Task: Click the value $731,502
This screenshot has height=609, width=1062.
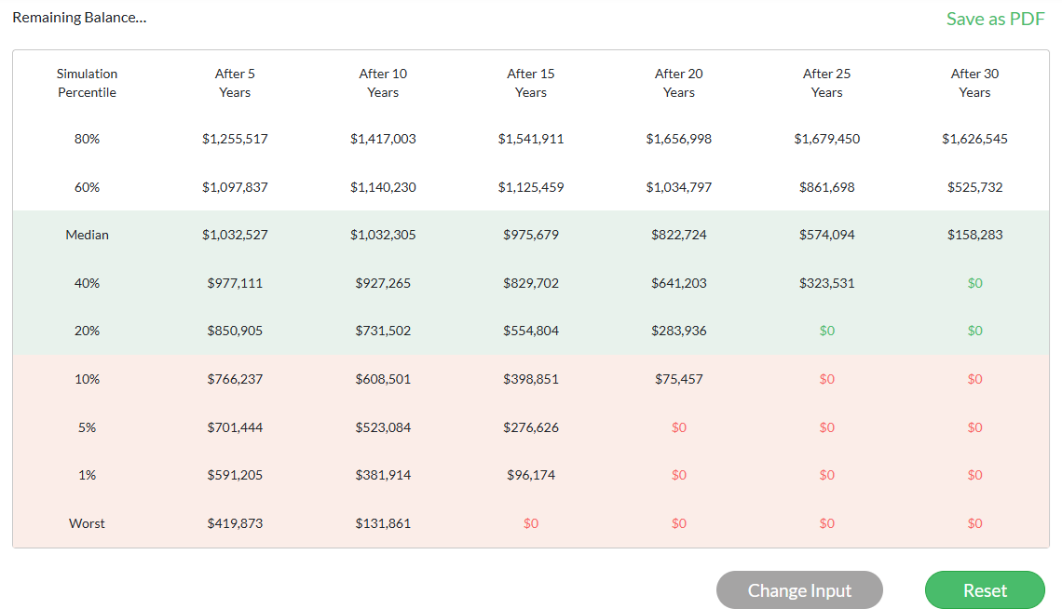Action: 383,331
